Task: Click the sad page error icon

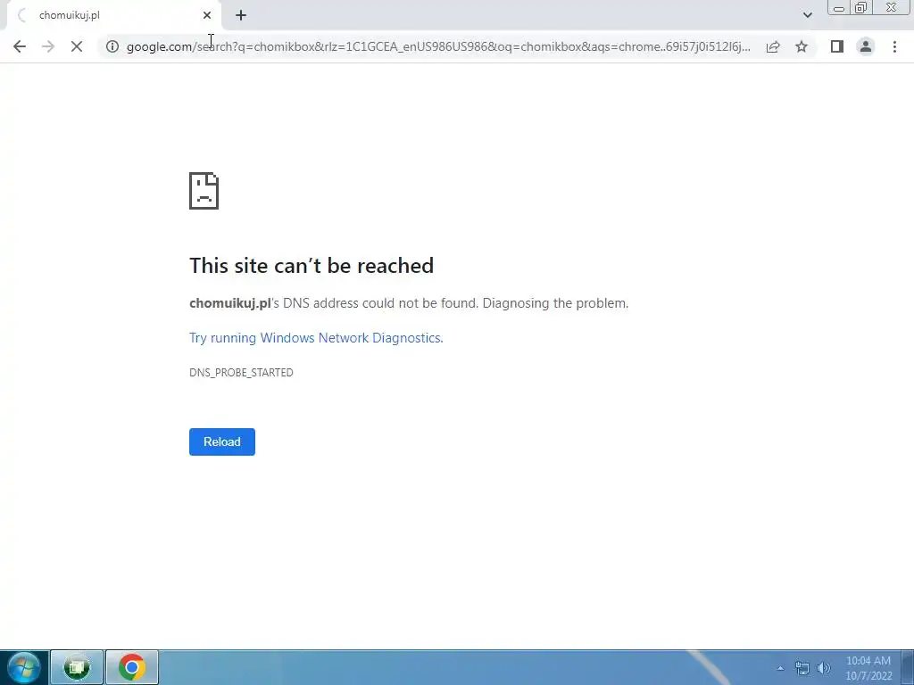Action: point(204,191)
